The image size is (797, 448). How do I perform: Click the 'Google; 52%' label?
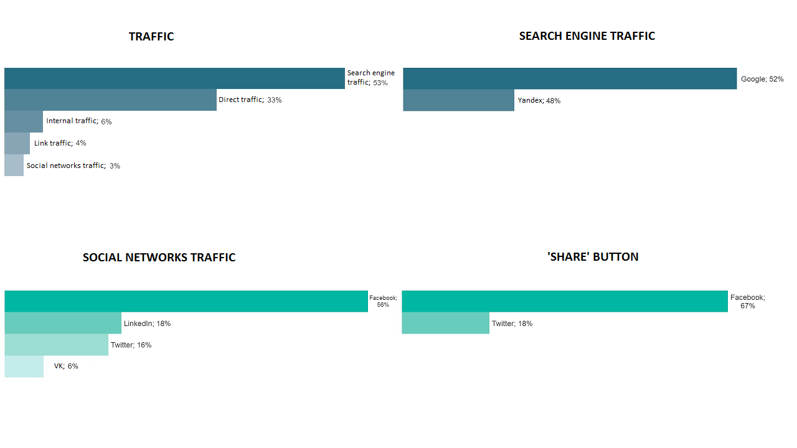[x=762, y=79]
